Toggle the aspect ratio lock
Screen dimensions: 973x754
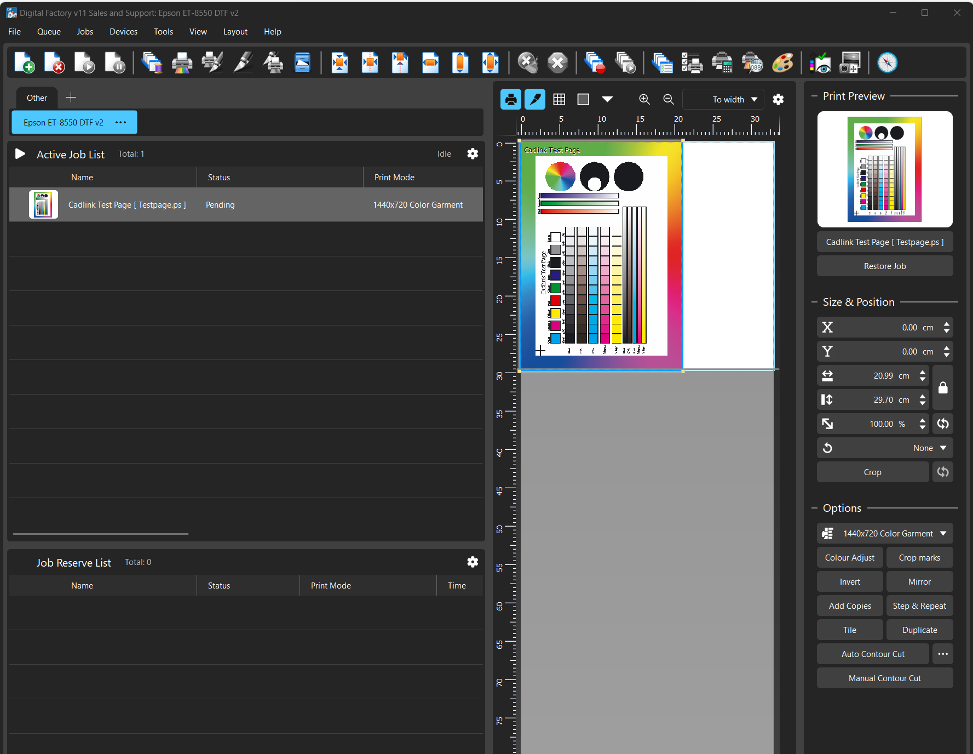tap(943, 387)
